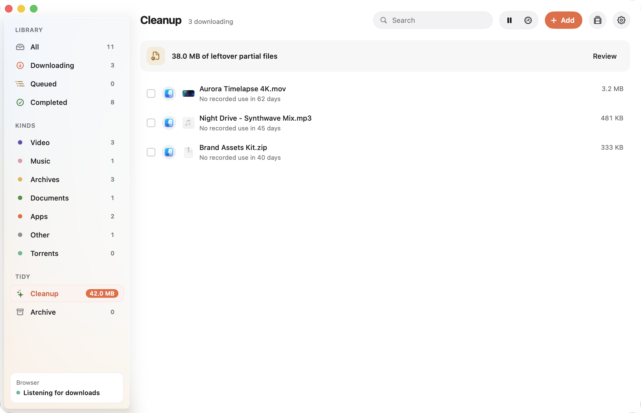Select checkbox for Aurora Timelapse 4K.mov

pos(151,94)
